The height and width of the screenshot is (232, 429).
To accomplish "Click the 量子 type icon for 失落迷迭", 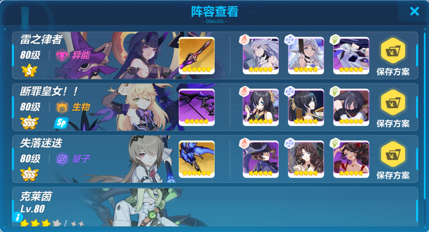I will pos(62,159).
